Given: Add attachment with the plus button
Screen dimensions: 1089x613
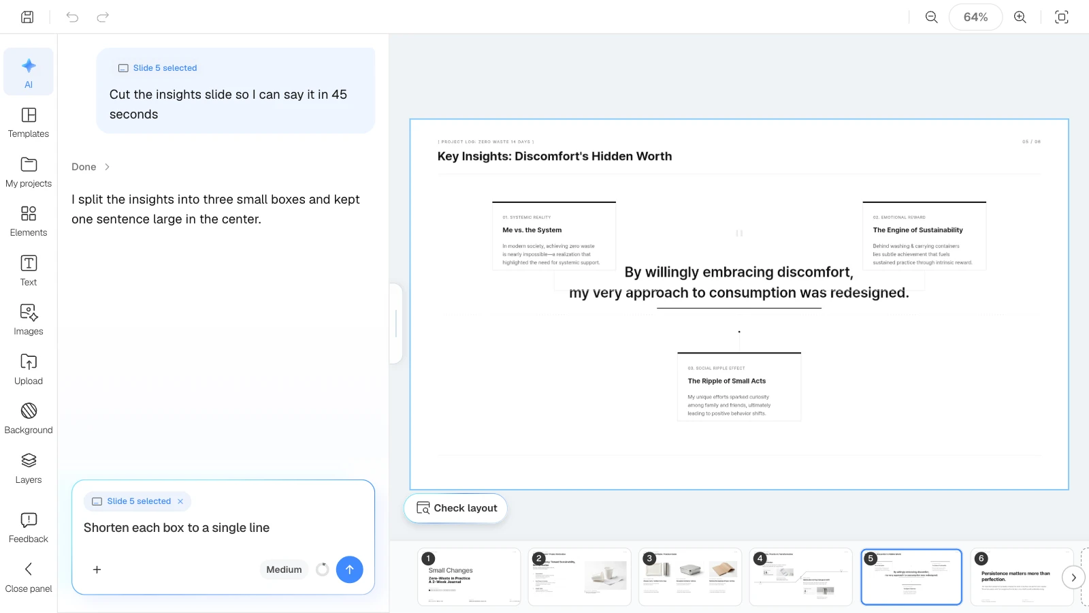Looking at the screenshot, I should point(97,569).
